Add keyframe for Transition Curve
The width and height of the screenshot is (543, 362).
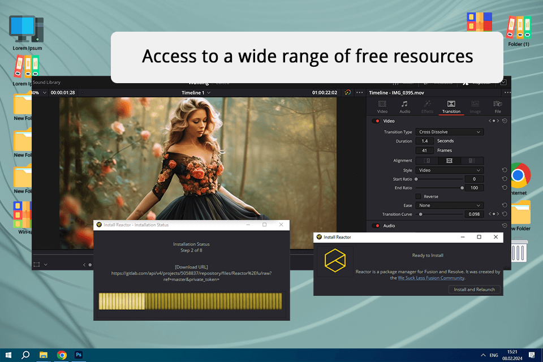(494, 214)
